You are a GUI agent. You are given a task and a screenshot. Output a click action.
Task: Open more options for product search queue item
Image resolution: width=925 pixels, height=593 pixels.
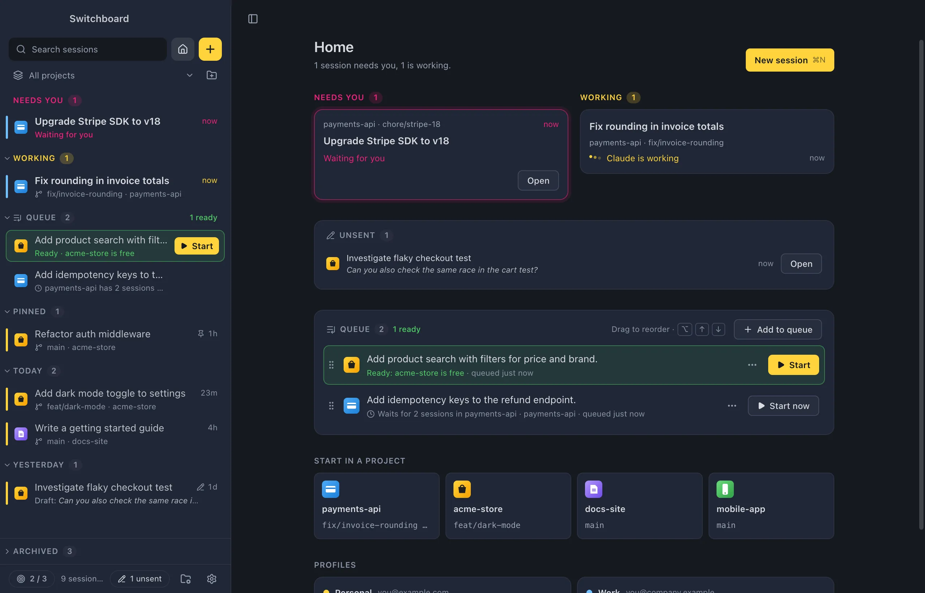(x=752, y=365)
